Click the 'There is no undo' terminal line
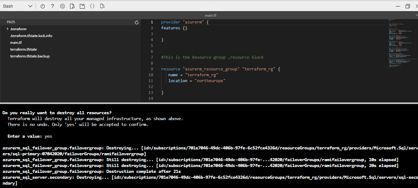The width and height of the screenshot is (418, 188). click(x=78, y=124)
